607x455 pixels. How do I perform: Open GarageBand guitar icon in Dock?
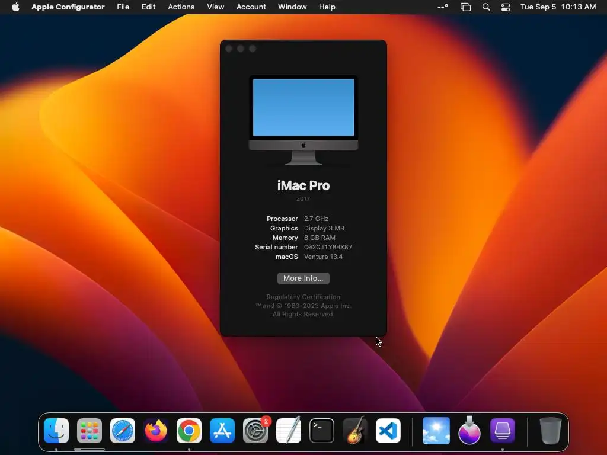tap(355, 431)
